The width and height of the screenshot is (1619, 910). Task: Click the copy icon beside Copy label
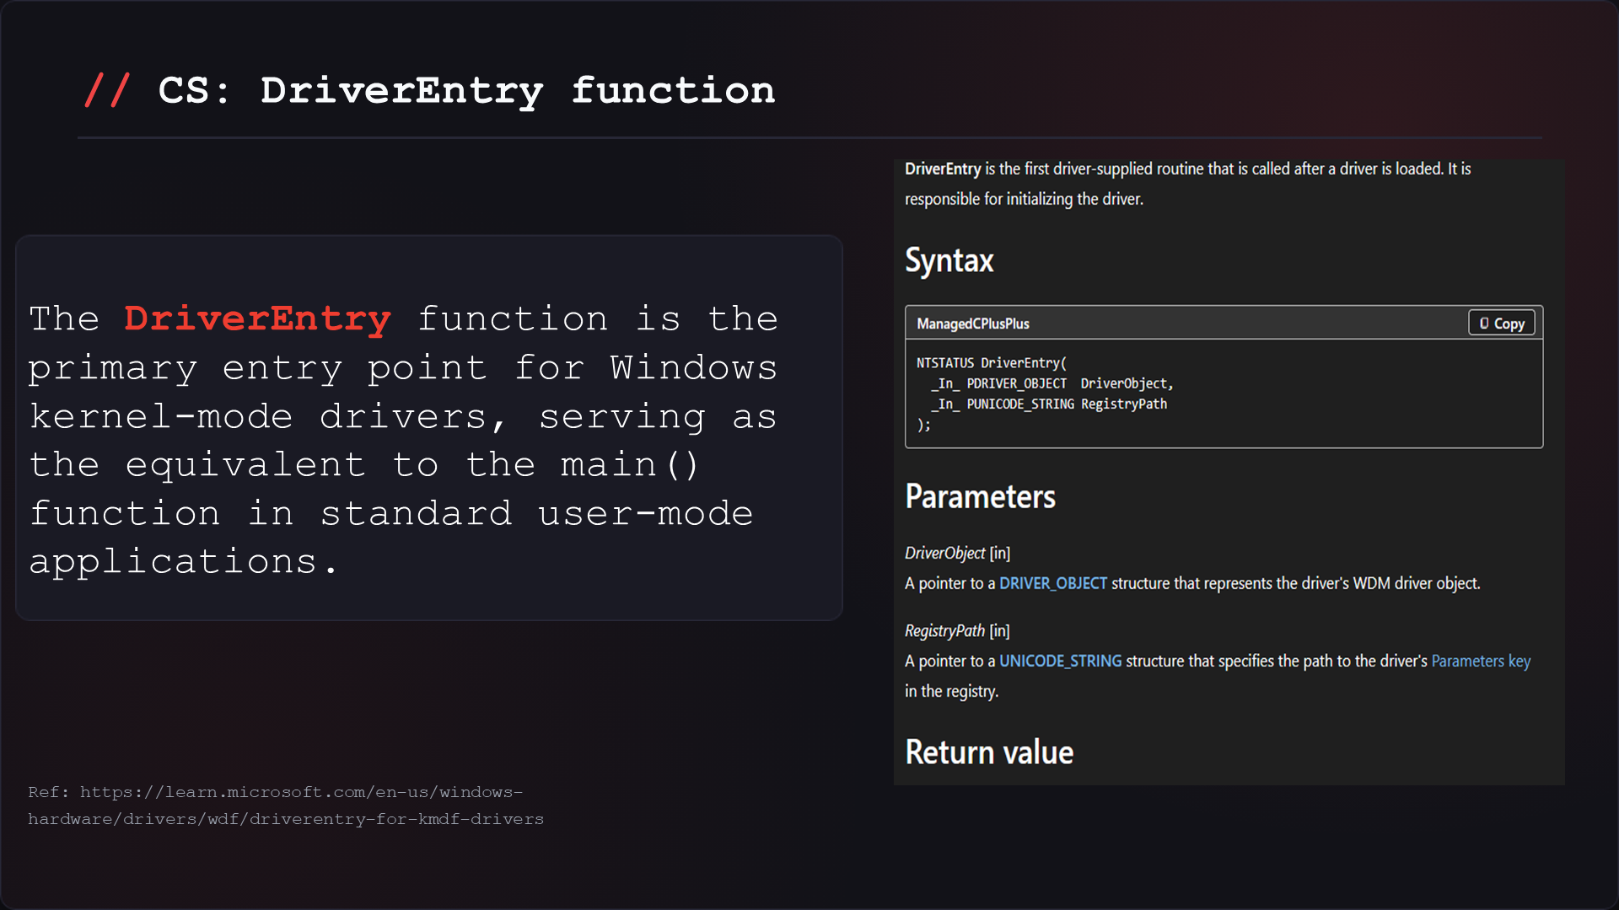[x=1484, y=324]
